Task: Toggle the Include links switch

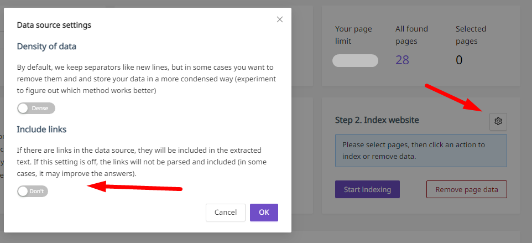Action: point(33,191)
